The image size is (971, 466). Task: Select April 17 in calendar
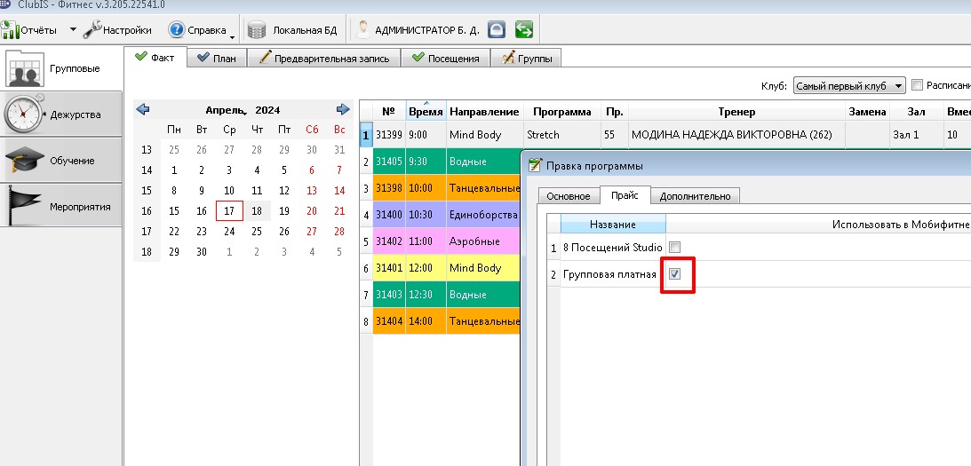pyautogui.click(x=229, y=210)
